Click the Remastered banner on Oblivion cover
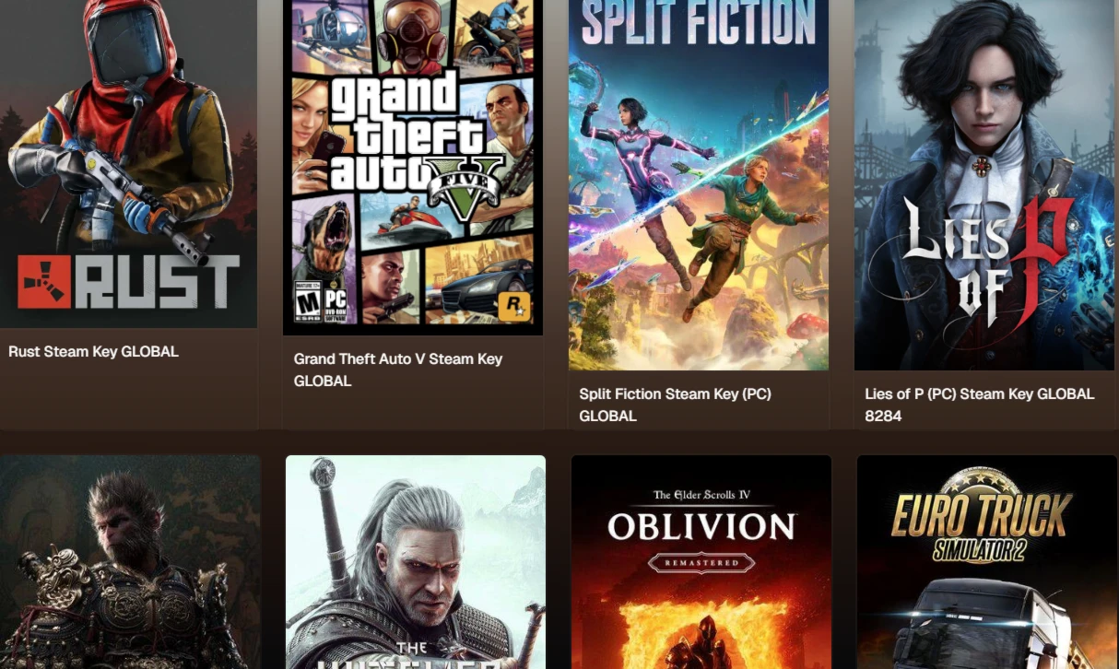 click(x=701, y=562)
